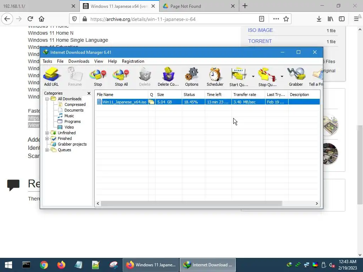Select the Video category
Image resolution: width=363 pixels, height=272 pixels.
coord(69,127)
